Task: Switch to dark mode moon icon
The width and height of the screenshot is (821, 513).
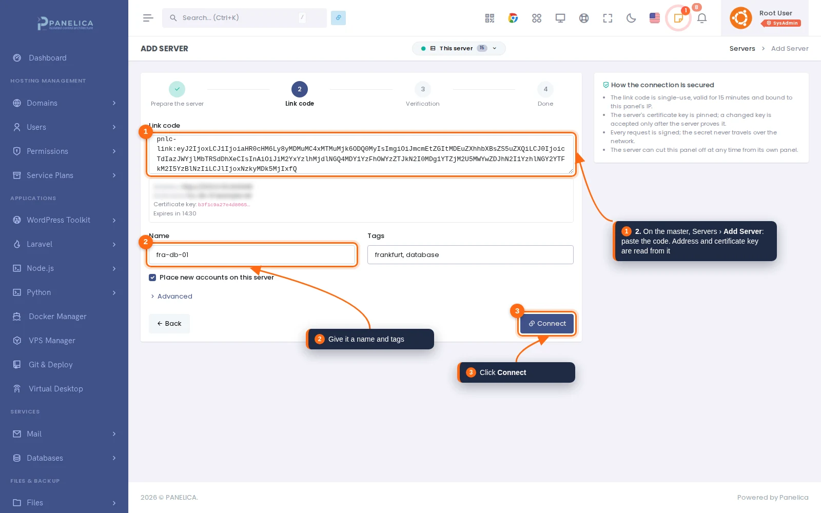Action: tap(631, 18)
